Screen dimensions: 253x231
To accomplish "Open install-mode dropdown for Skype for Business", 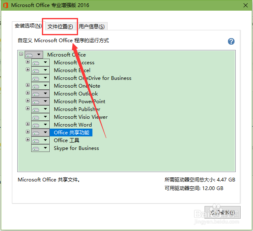I will click(x=40, y=148).
